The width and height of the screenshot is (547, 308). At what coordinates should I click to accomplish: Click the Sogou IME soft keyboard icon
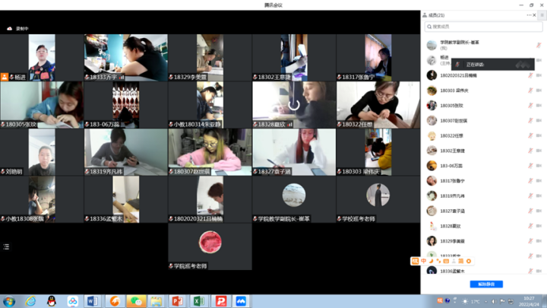click(x=446, y=261)
